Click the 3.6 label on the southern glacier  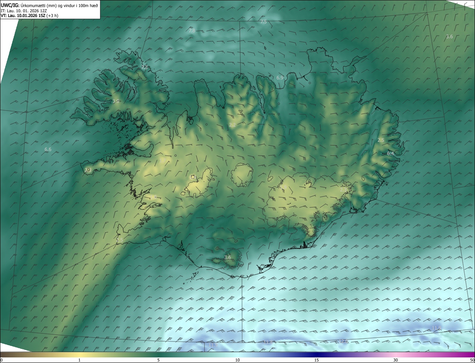point(227,258)
